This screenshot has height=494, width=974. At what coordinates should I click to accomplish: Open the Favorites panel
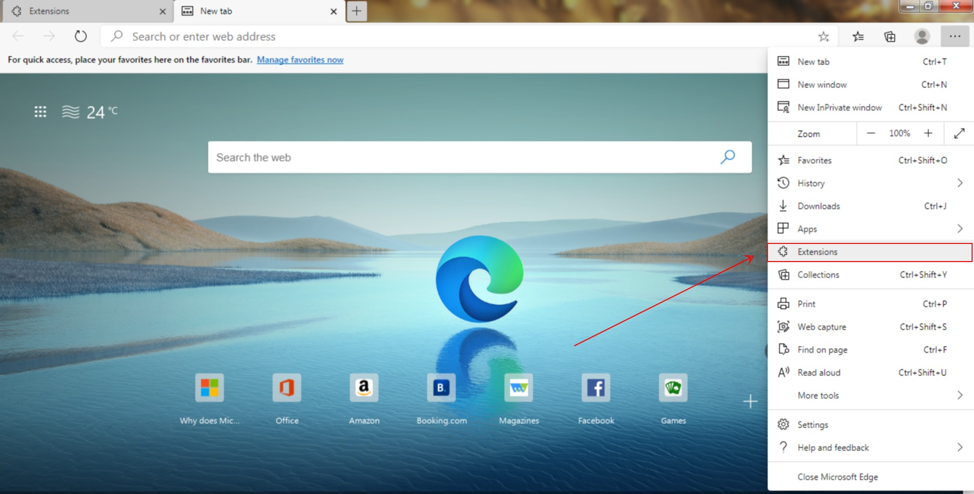[857, 36]
